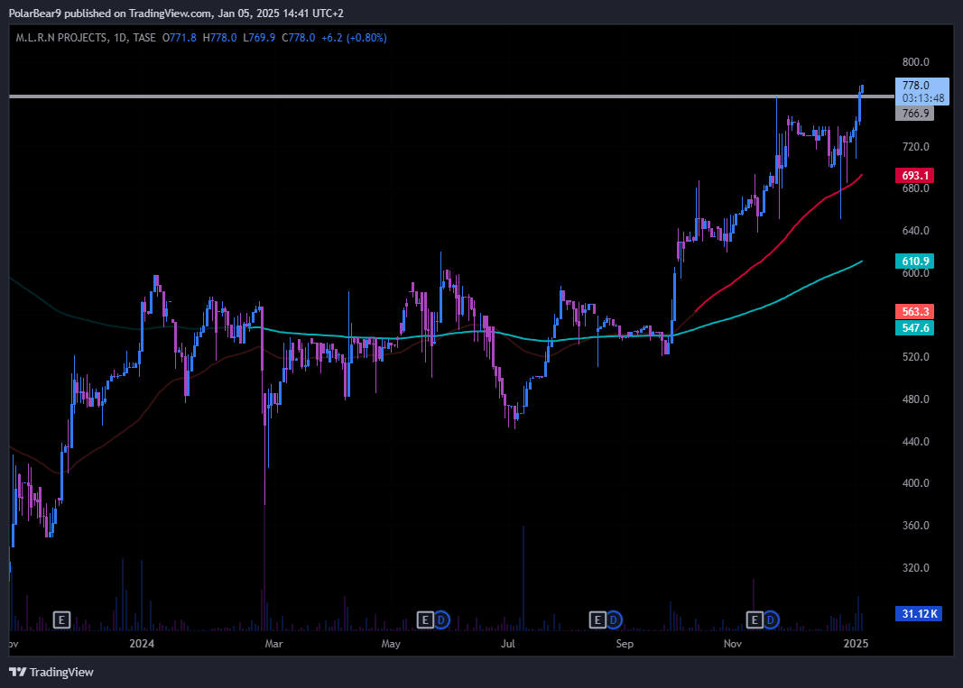This screenshot has width=963, height=688.
Task: Click the PolarBear9 published header text
Action: [x=176, y=13]
